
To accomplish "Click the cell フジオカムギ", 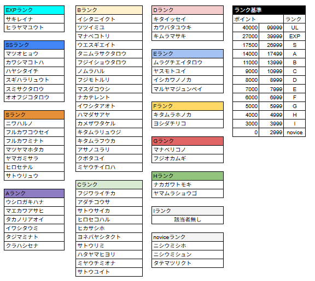I will click(x=188, y=159).
